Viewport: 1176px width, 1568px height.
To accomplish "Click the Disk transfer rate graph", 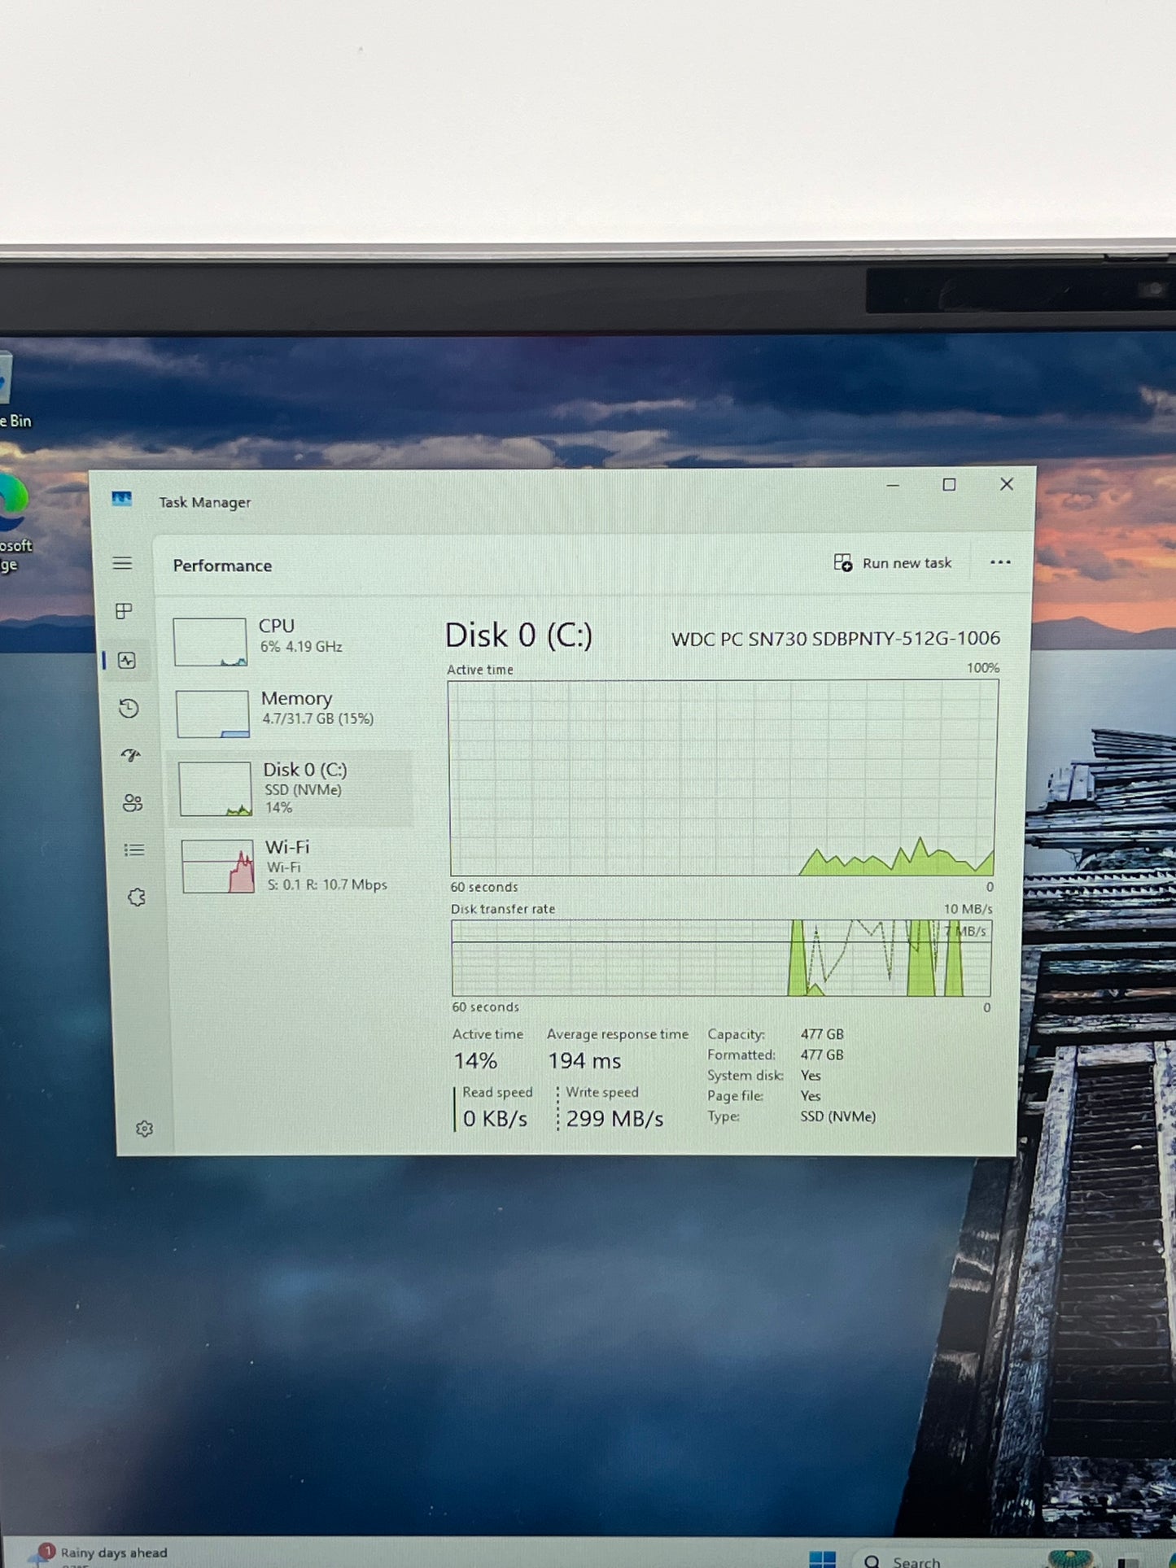I will point(722,958).
